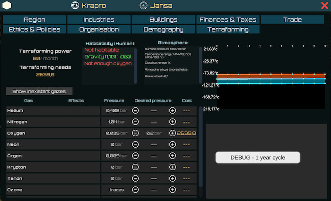The height and width of the screenshot is (201, 331).
Task: Open the Demography tab
Action: [x=163, y=29]
